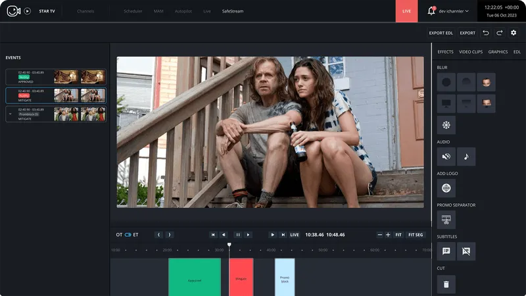The width and height of the screenshot is (526, 296).
Task: Switch to the Video Clips tab
Action: pos(471,52)
